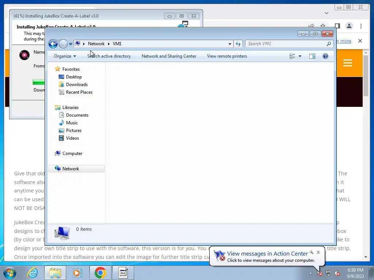Switch to Chrome from taskbar
Viewport: 374px width, 280px height.
pos(100,273)
